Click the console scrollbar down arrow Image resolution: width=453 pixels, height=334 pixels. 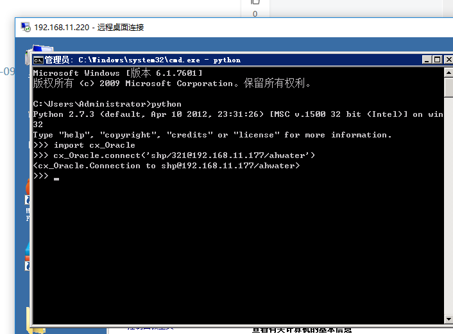[x=449, y=319]
